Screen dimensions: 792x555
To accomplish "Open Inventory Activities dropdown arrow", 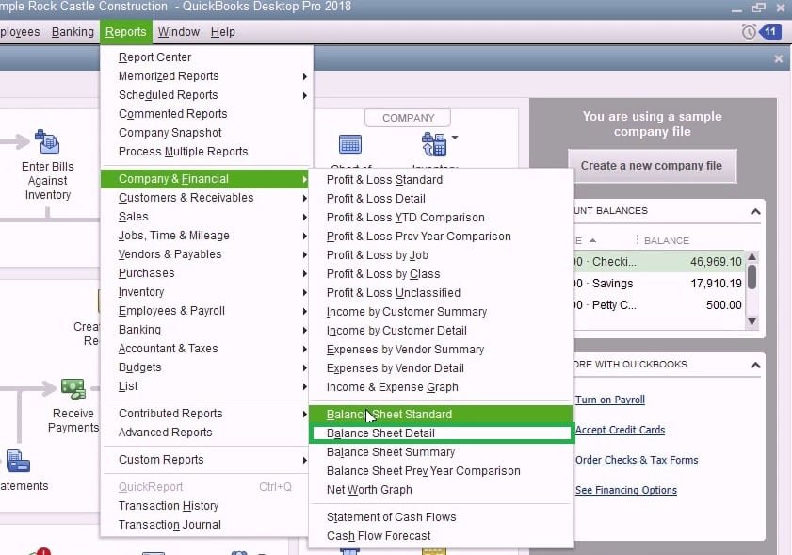I will click(455, 138).
